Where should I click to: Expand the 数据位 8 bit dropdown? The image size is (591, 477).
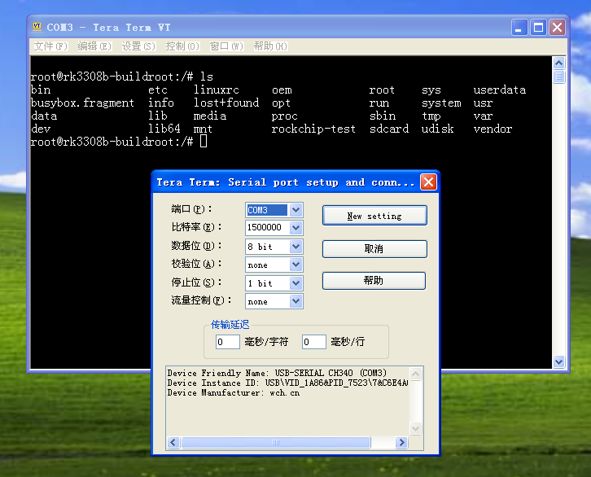[295, 247]
